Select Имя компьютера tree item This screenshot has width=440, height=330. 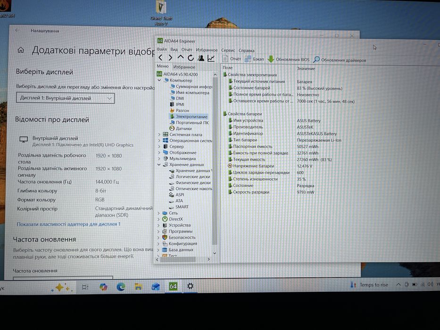pyautogui.click(x=190, y=92)
